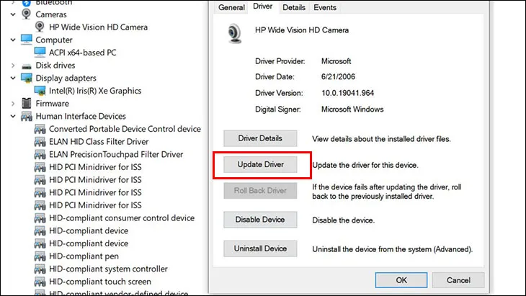Viewport: 526px width, 296px height.
Task: Click the Intel(R) Iris(R) Xe Graphics adapter icon
Action: coord(40,91)
